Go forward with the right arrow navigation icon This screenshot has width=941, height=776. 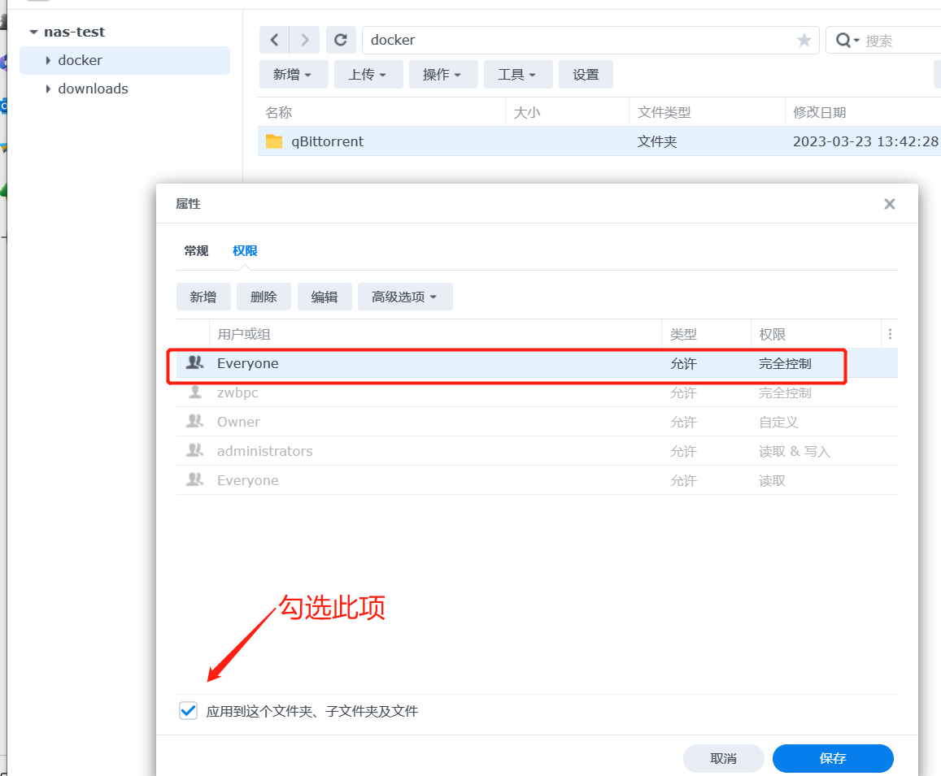(305, 40)
